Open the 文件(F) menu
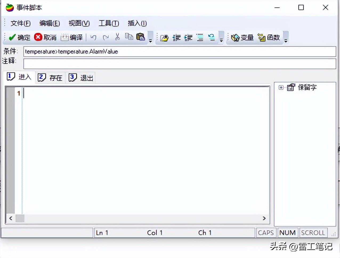 tap(21, 23)
